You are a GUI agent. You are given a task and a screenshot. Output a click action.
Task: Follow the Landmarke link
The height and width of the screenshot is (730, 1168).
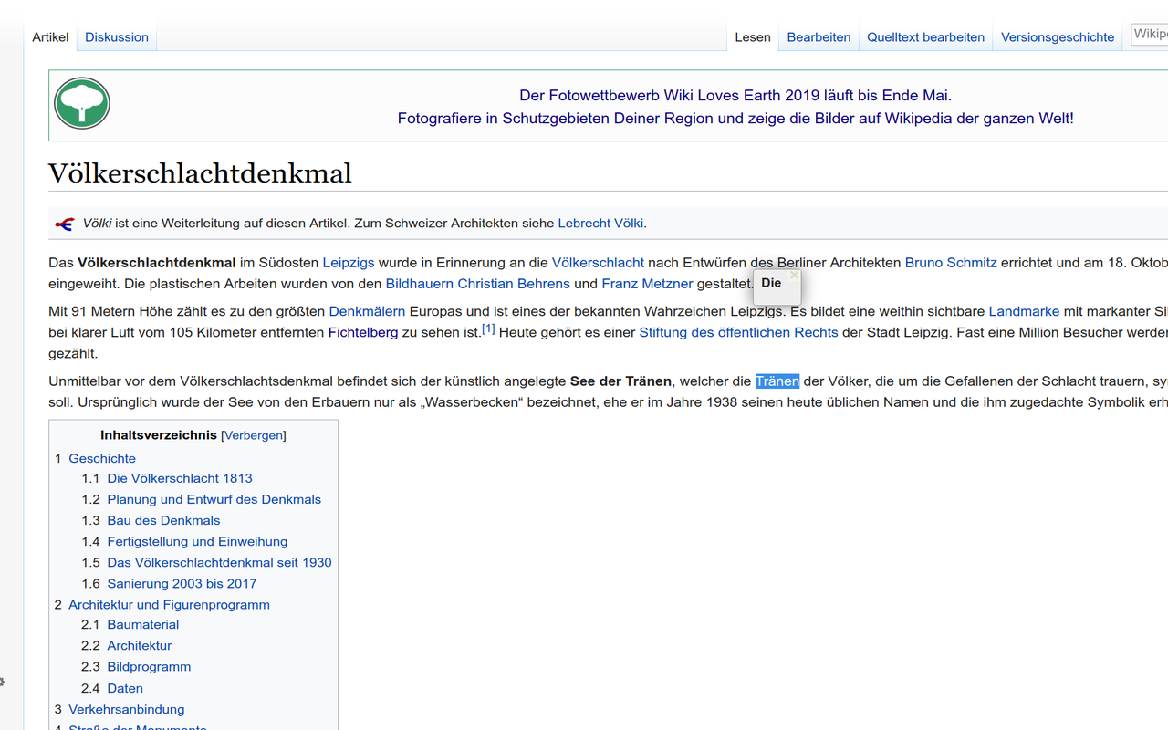1024,311
